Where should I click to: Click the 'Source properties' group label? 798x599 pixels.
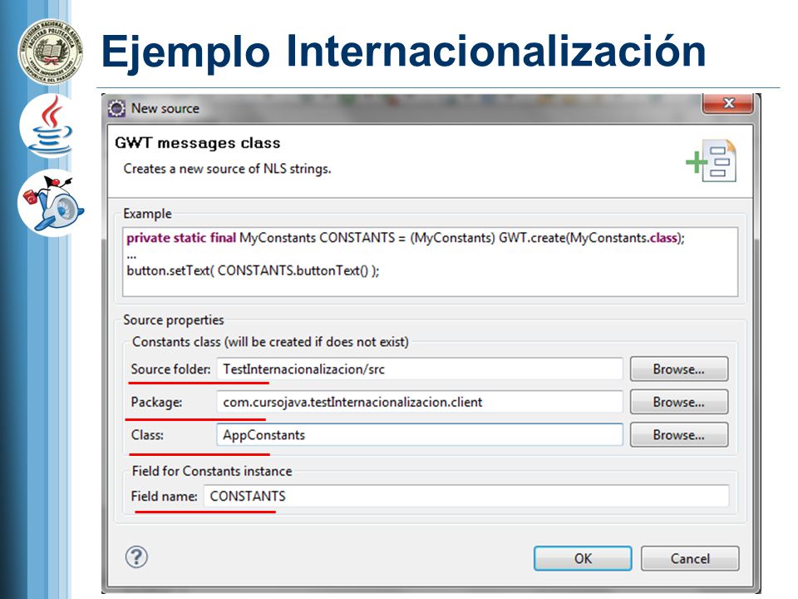coord(173,319)
